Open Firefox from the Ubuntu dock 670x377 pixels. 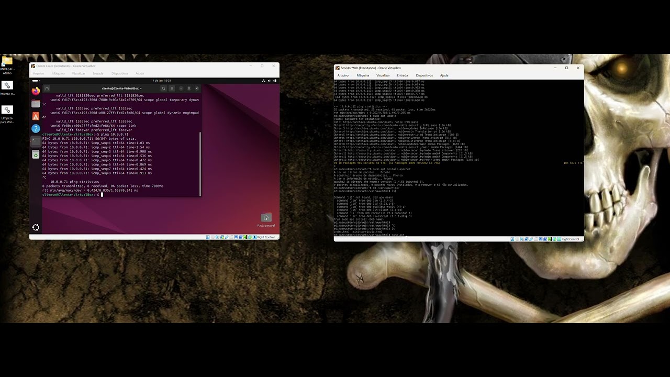pyautogui.click(x=36, y=91)
